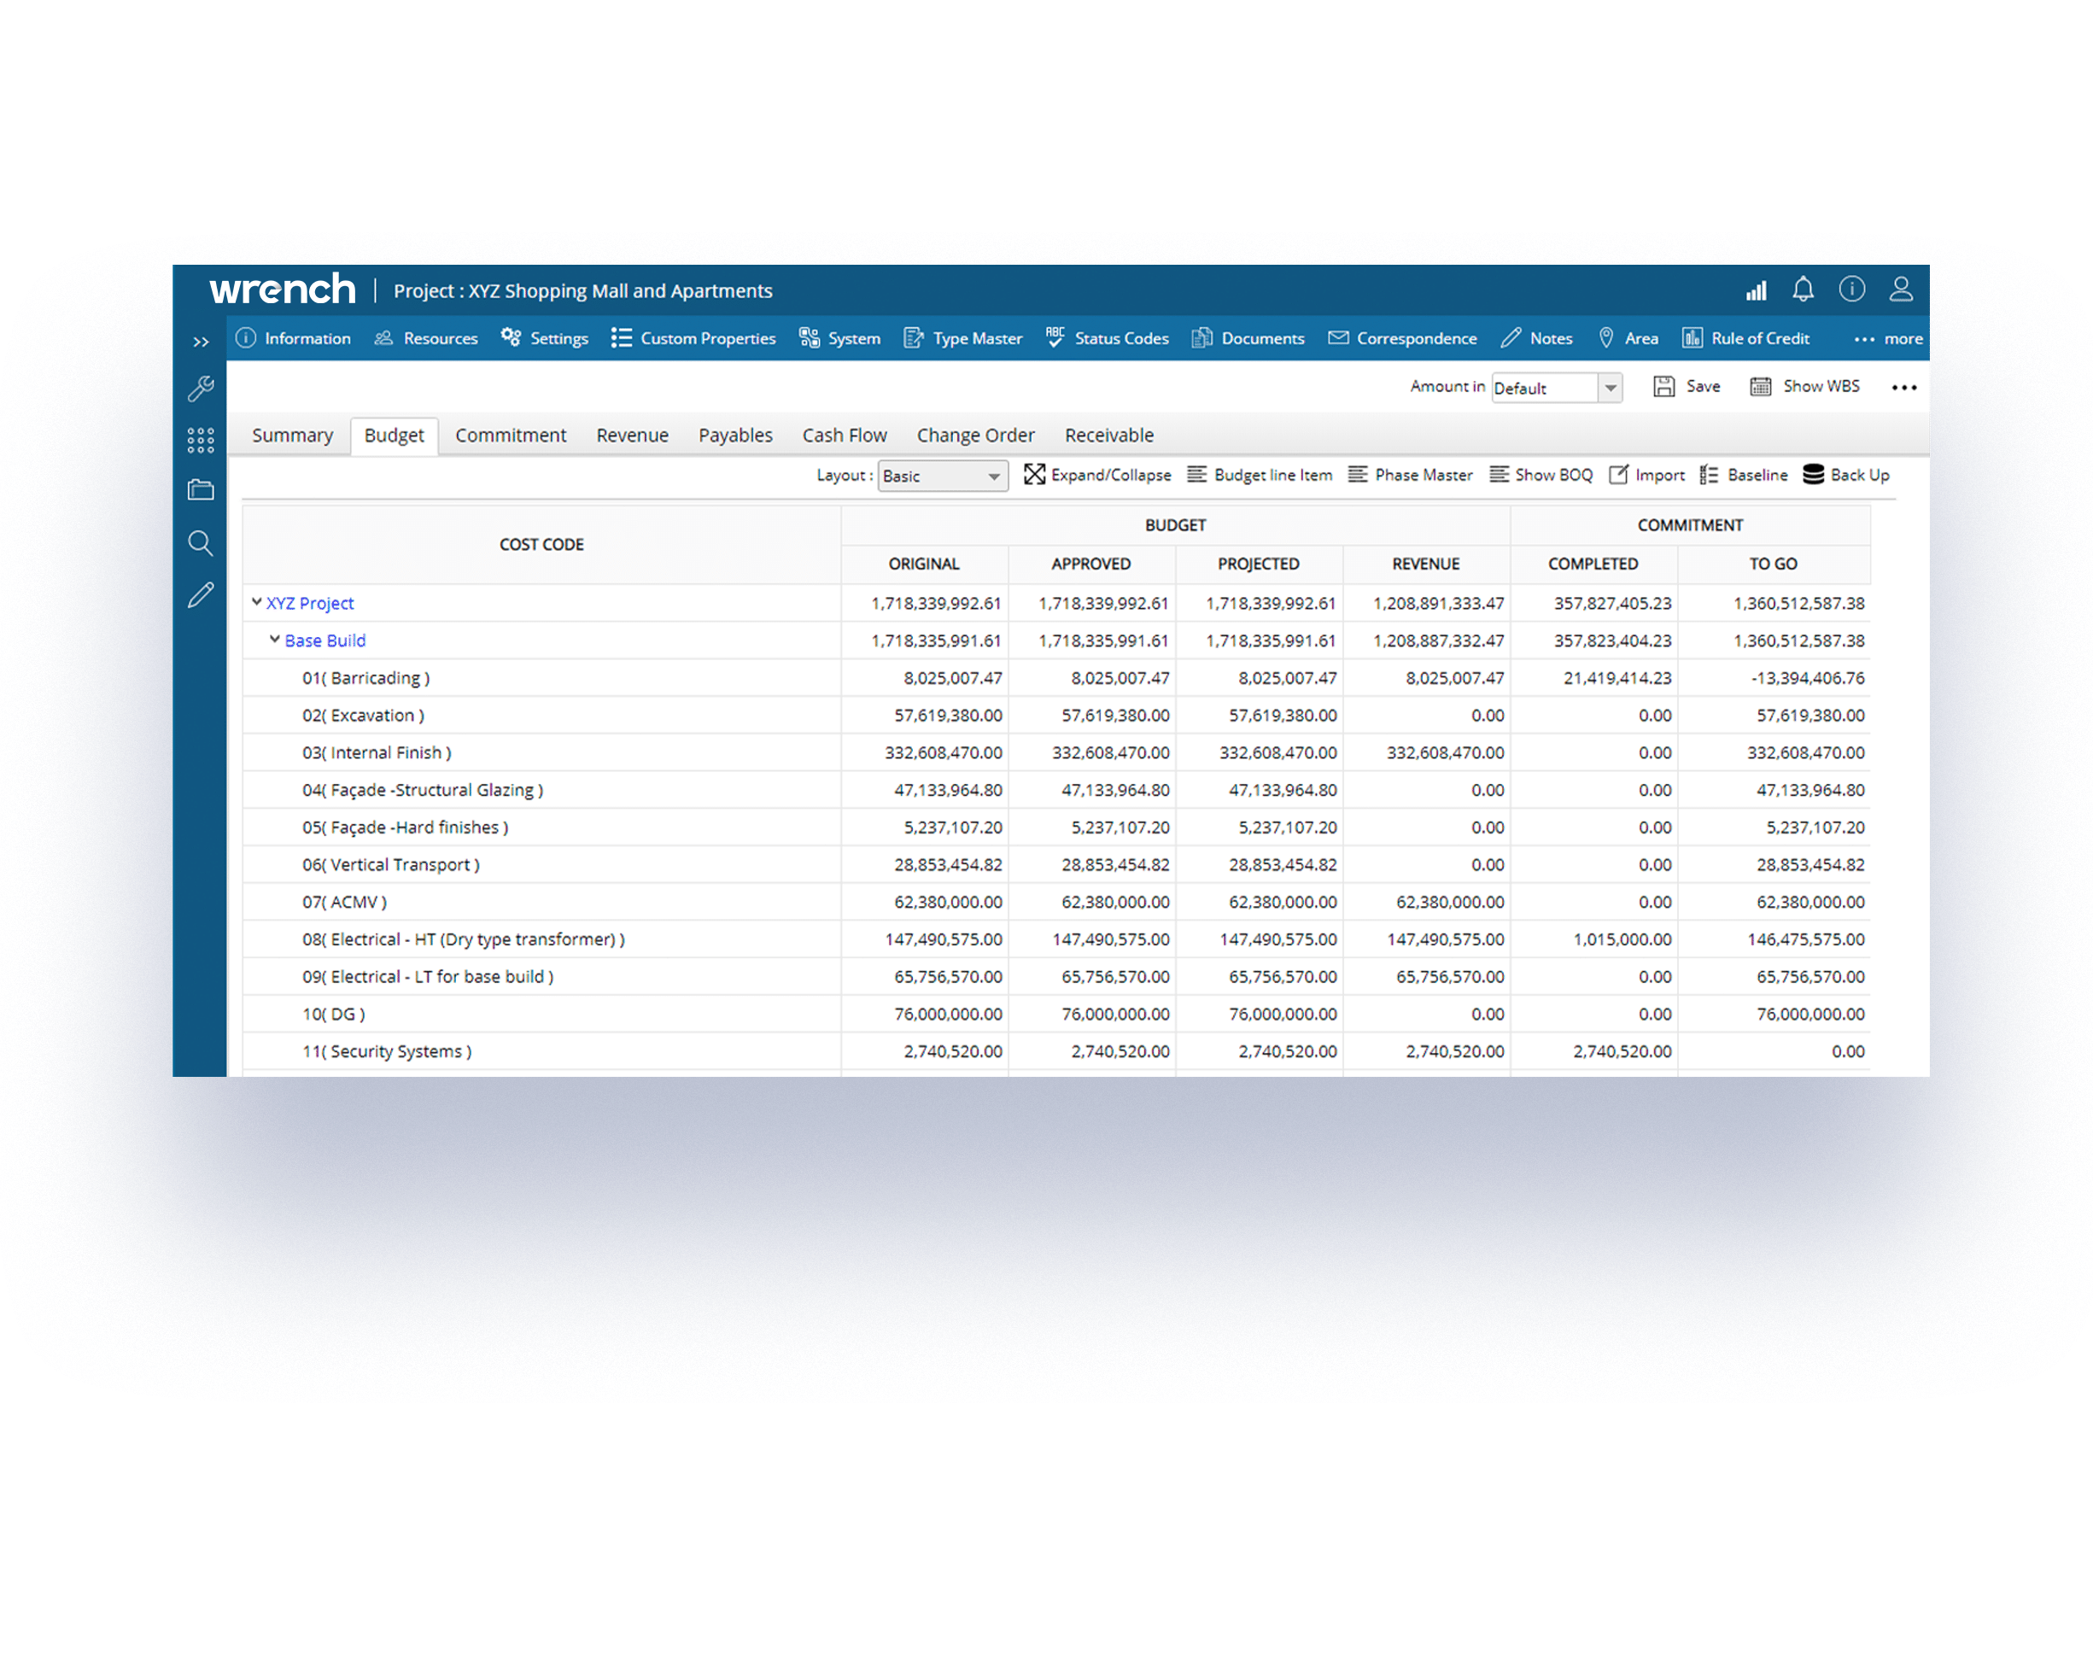Open the Amount in Default dropdown

[x=1557, y=388]
